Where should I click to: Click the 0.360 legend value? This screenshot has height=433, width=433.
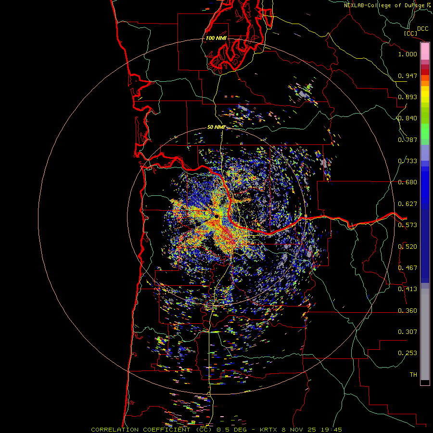(408, 311)
